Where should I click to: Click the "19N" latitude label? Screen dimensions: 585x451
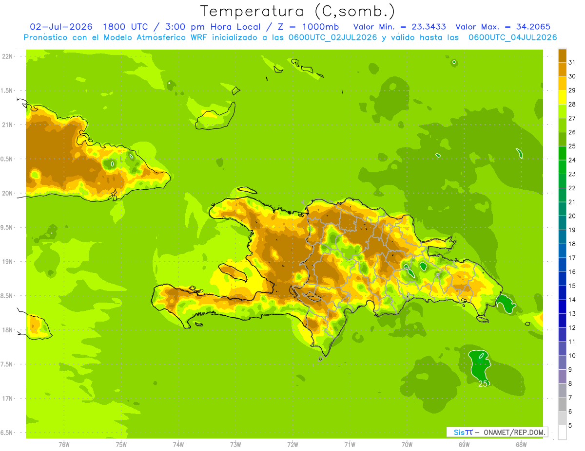point(7,262)
